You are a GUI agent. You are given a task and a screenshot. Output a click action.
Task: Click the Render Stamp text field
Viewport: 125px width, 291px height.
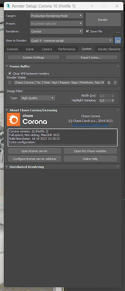click(x=59, y=82)
